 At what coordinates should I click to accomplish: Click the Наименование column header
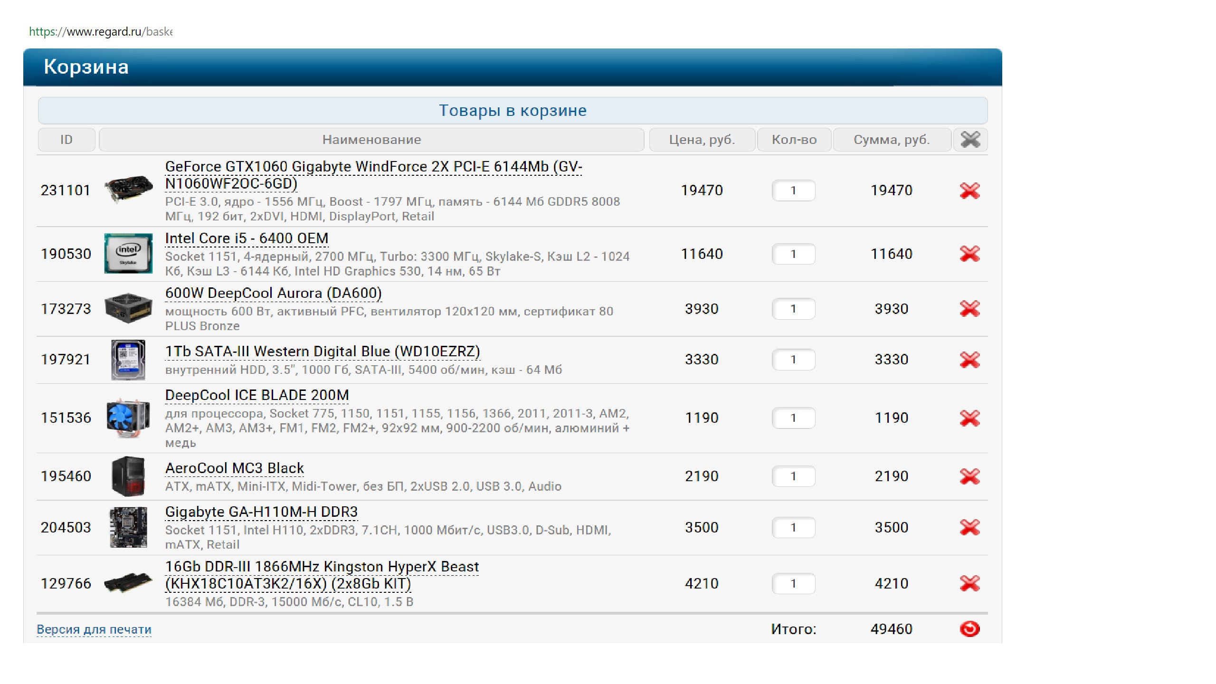click(x=371, y=140)
